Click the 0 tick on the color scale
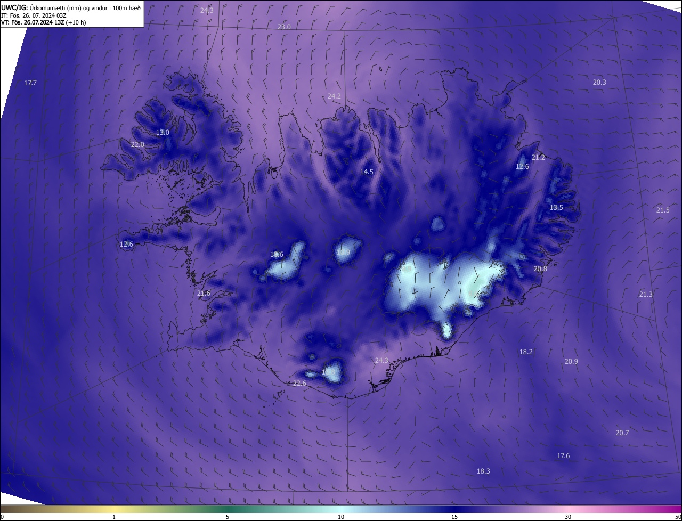The width and height of the screenshot is (682, 521). tap(2, 517)
